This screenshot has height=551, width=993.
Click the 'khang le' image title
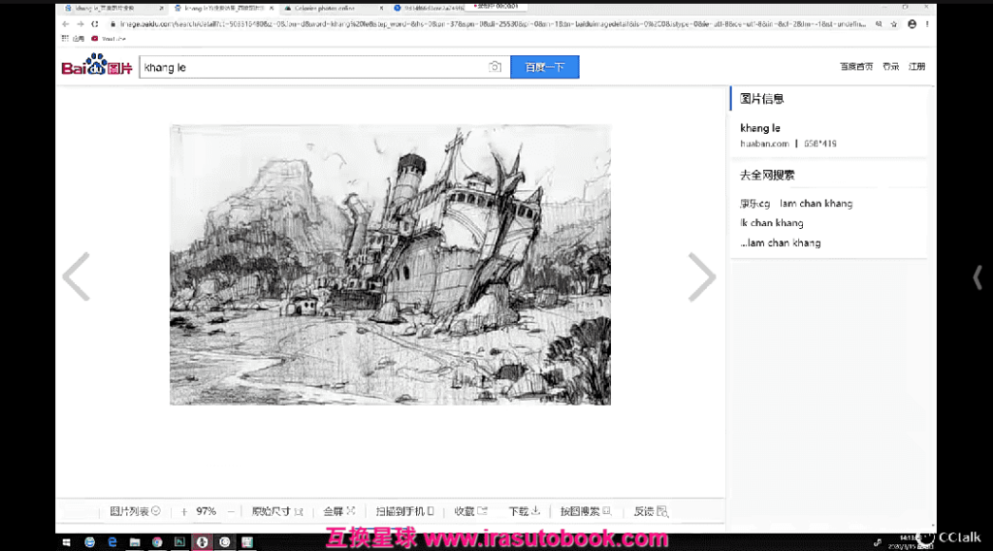[760, 128]
